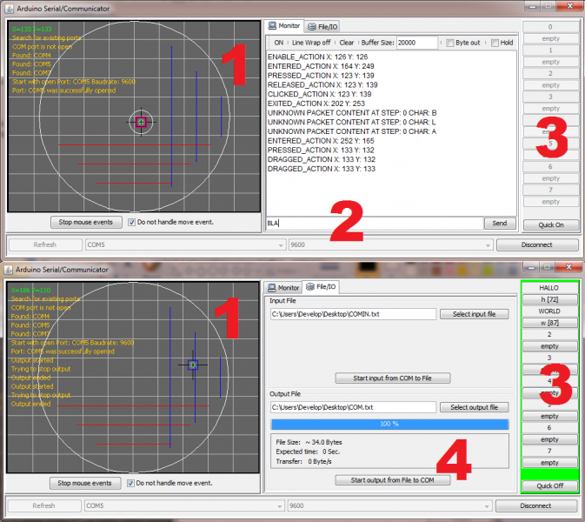Switch to the Monitor tab in the top window
The width and height of the screenshot is (585, 522).
[284, 26]
